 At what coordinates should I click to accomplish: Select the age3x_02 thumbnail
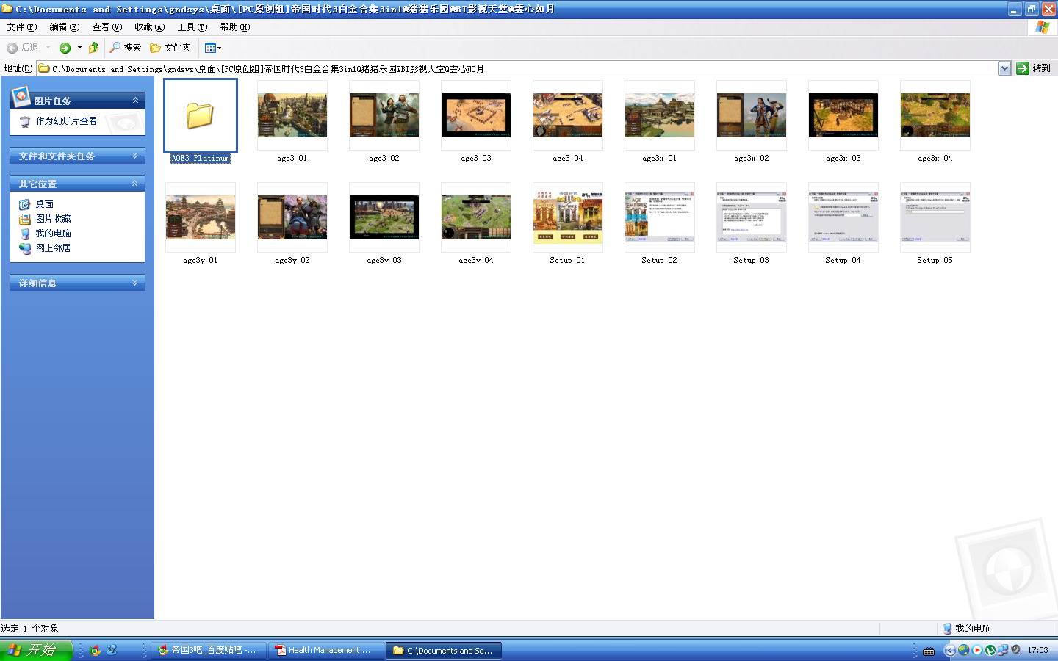coord(752,115)
